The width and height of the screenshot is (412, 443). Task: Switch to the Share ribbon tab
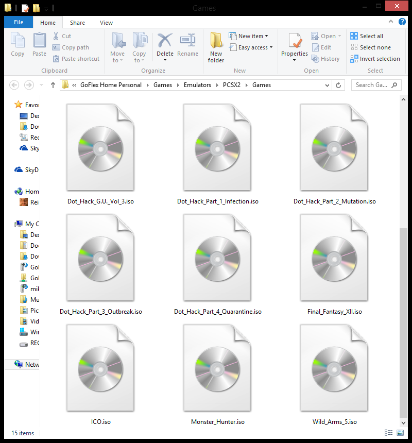[77, 23]
